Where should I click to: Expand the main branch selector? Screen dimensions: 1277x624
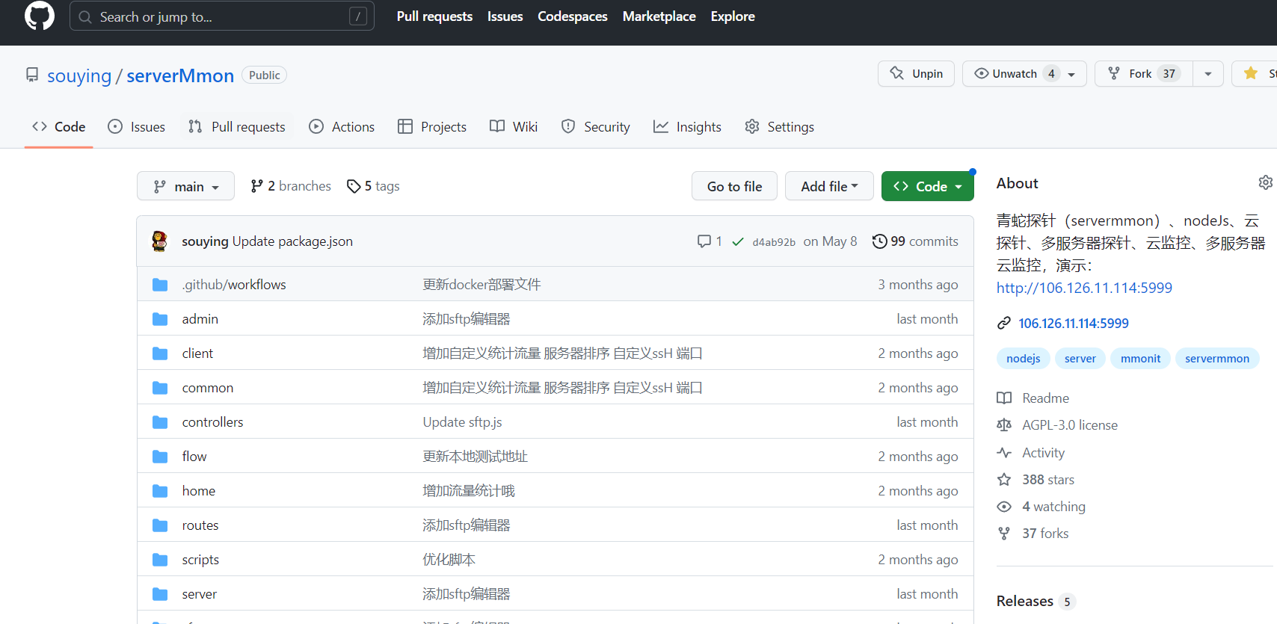[x=185, y=186]
